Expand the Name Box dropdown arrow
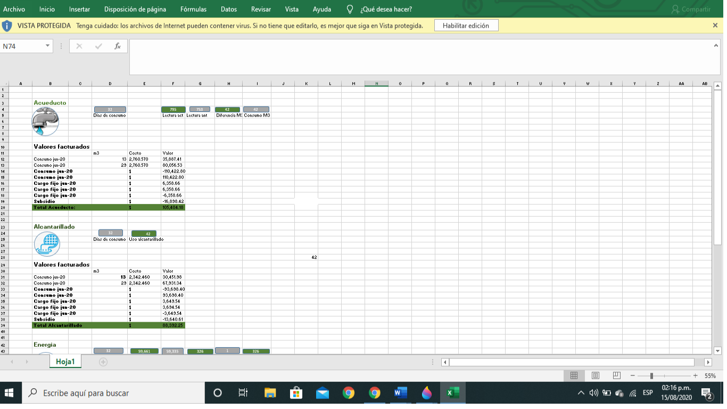This screenshot has width=727, height=409. pyautogui.click(x=48, y=46)
